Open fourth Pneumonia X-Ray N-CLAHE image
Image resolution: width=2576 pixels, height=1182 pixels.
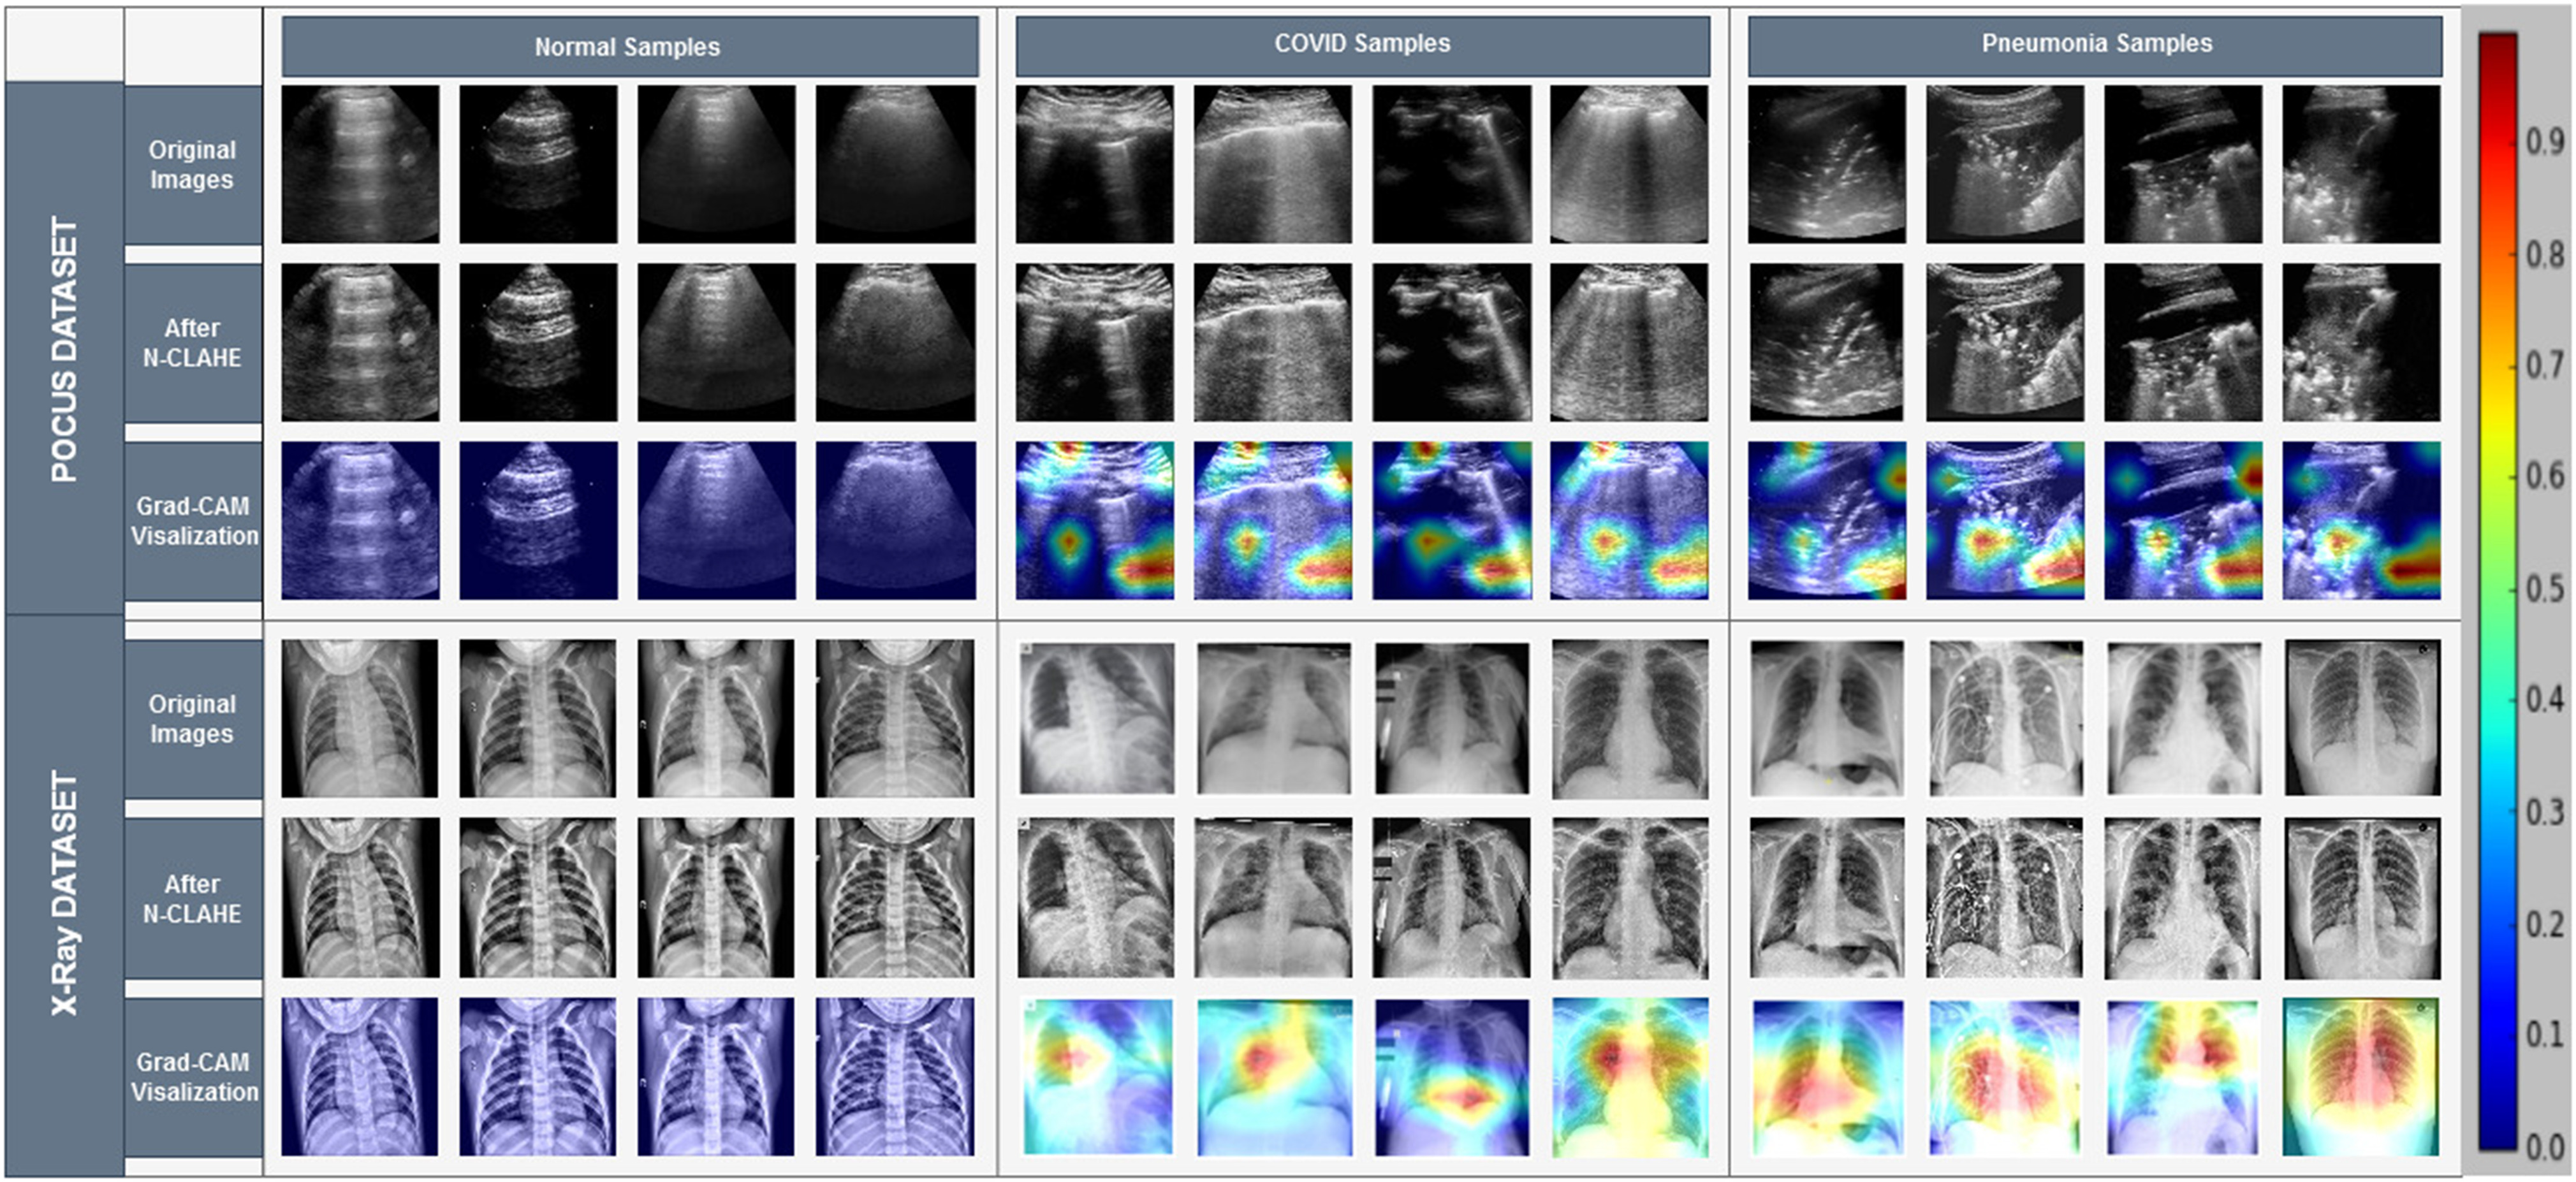tap(2363, 898)
